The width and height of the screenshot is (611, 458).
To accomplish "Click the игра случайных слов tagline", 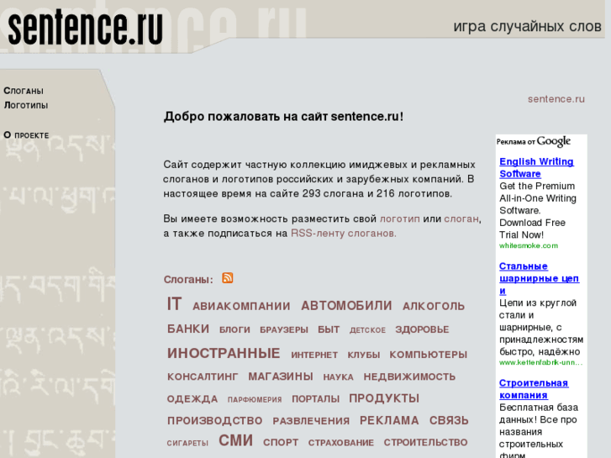I will (527, 26).
